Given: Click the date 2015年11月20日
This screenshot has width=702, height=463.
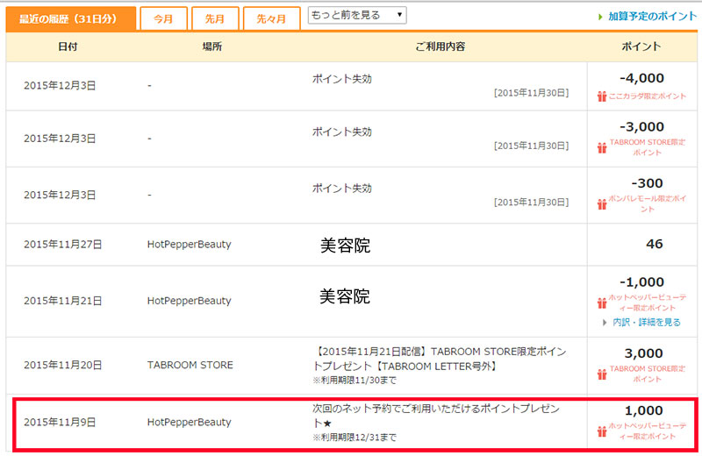Looking at the screenshot, I should point(62,366).
